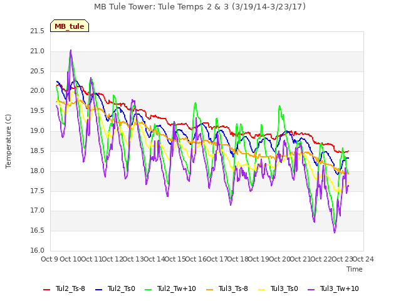401x301 pixels.
Task: Click the purple peak near 21.0 on Oct 10
Action: pos(71,50)
